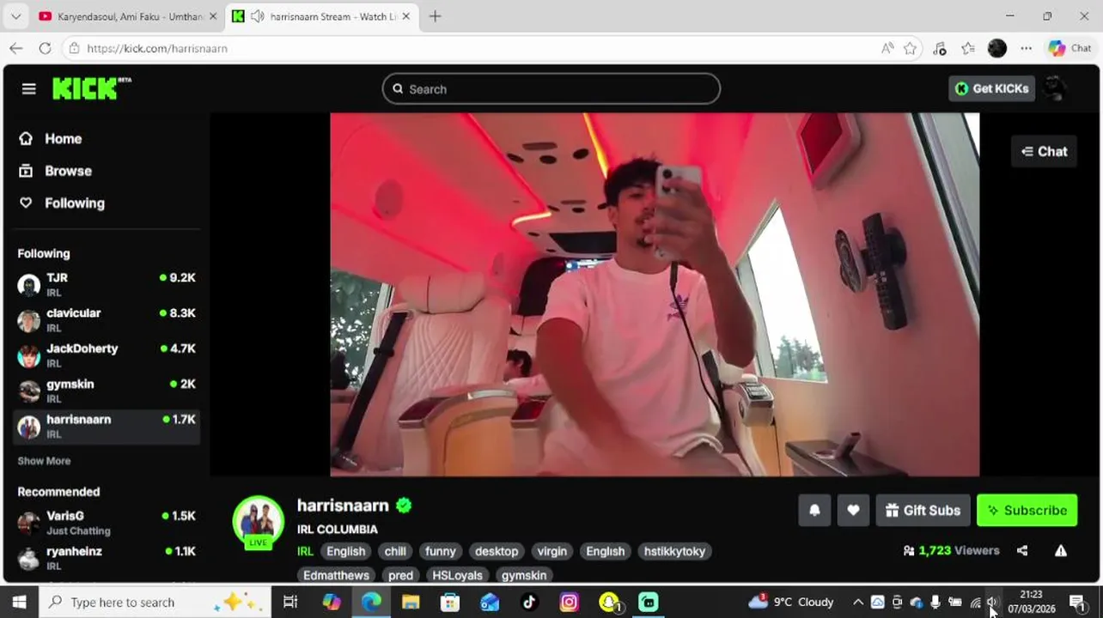Open ryanheinz recommended channel
This screenshot has width=1103, height=618.
click(x=107, y=558)
